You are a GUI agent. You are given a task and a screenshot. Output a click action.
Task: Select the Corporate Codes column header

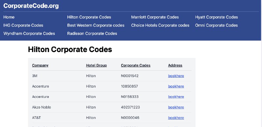click(x=136, y=65)
